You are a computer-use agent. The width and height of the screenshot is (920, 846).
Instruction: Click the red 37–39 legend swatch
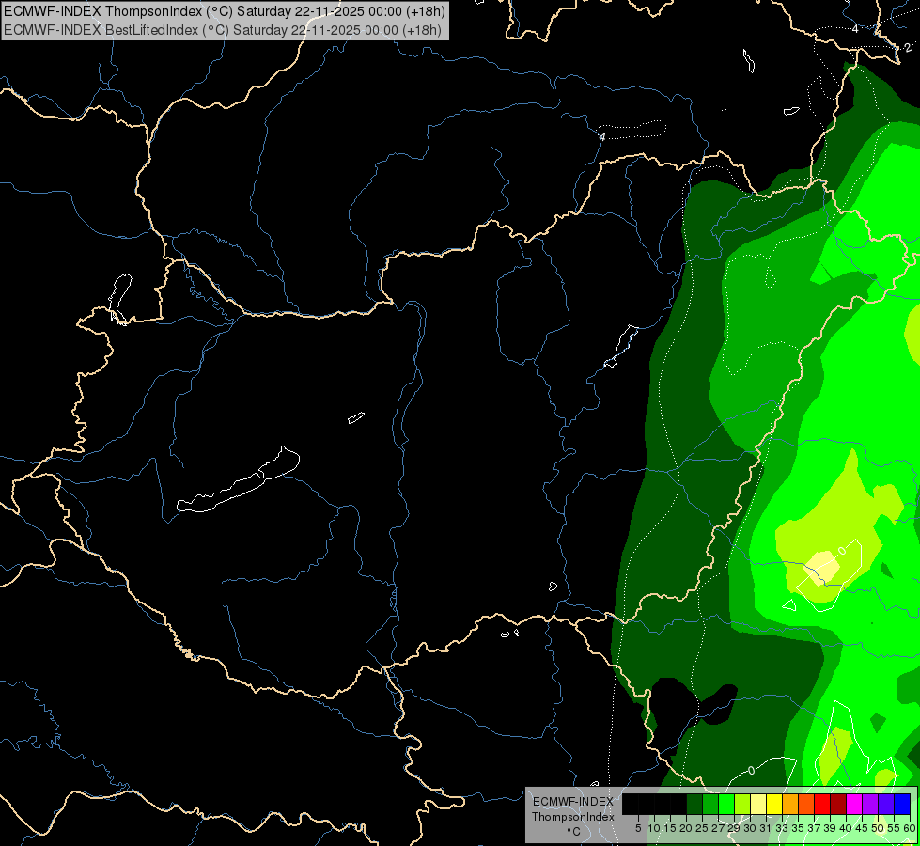822,804
